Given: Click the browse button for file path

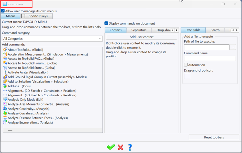Looking at the screenshot, I should 233,47.
